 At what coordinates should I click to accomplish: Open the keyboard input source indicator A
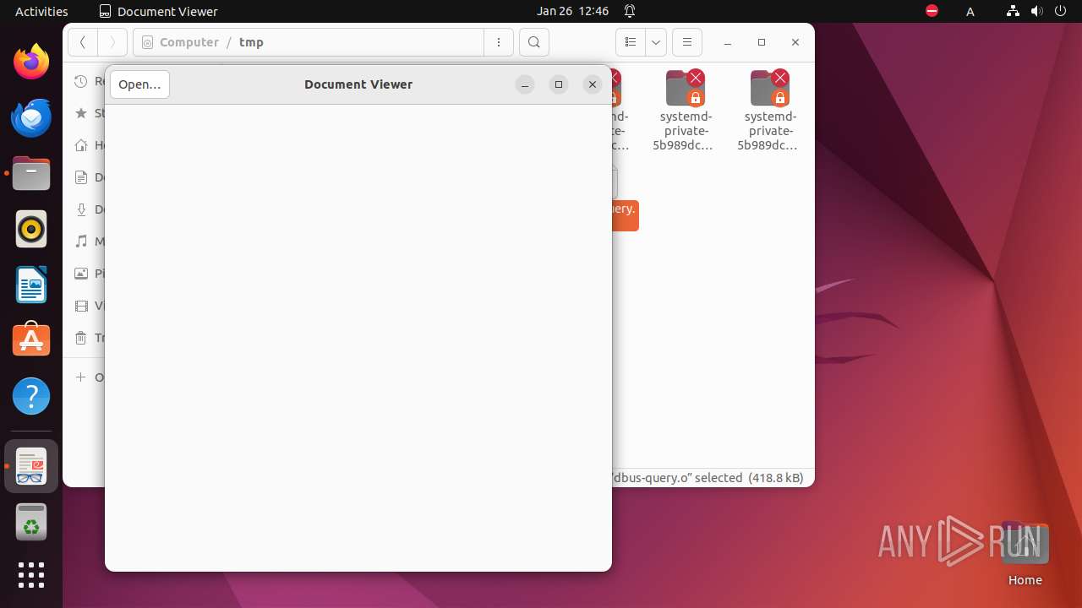pos(970,11)
